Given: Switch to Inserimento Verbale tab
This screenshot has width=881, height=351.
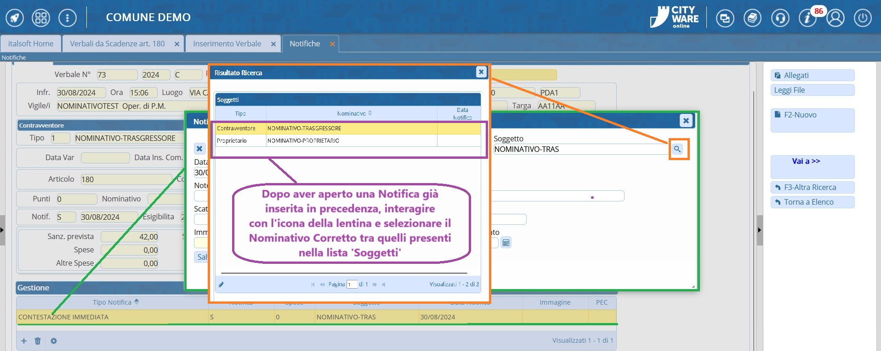Looking at the screenshot, I should coord(227,44).
